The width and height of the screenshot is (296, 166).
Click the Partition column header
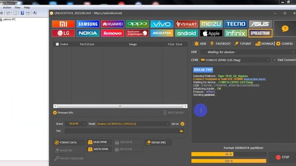pyautogui.click(x=87, y=44)
